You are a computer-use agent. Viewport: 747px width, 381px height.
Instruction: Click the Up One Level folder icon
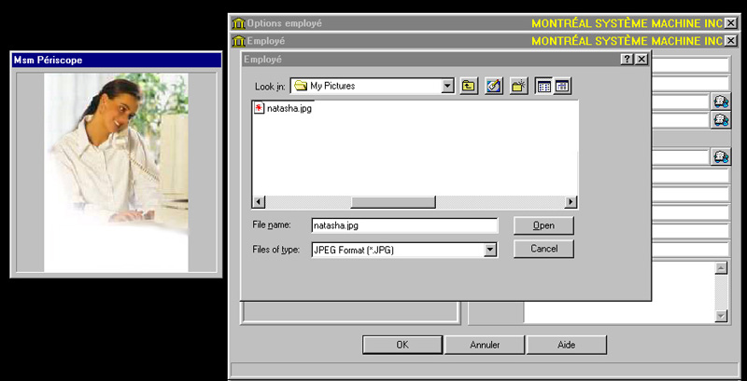tap(469, 86)
